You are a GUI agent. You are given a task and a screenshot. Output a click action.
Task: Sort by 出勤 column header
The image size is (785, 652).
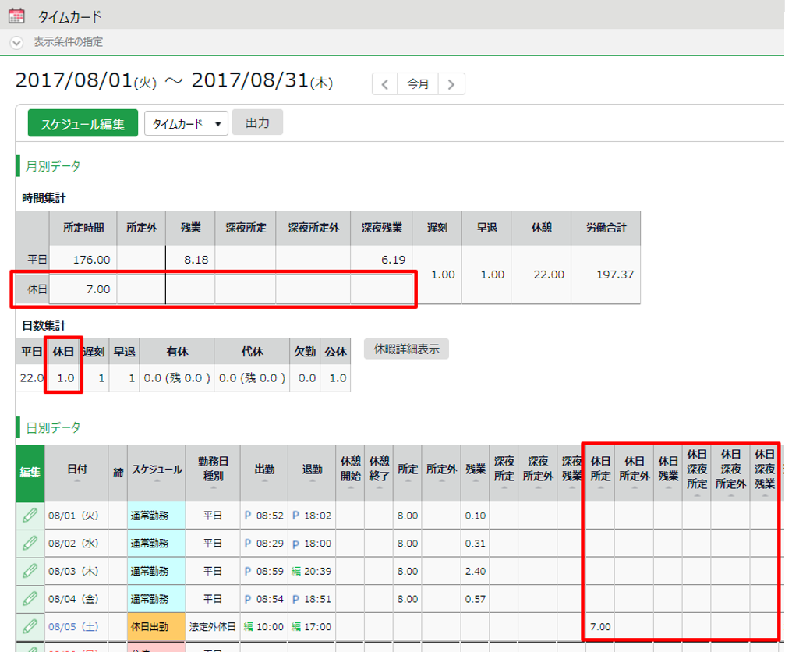click(264, 470)
